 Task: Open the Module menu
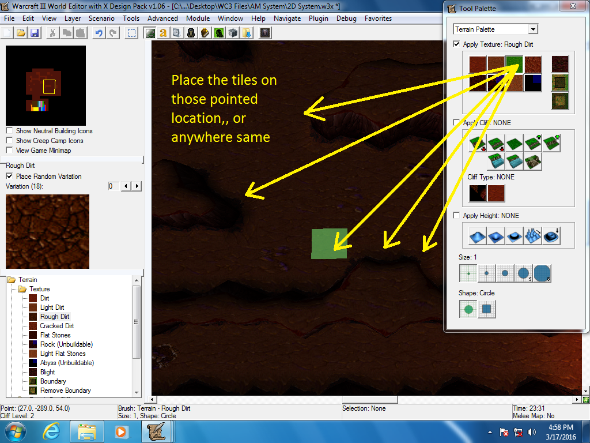point(198,18)
